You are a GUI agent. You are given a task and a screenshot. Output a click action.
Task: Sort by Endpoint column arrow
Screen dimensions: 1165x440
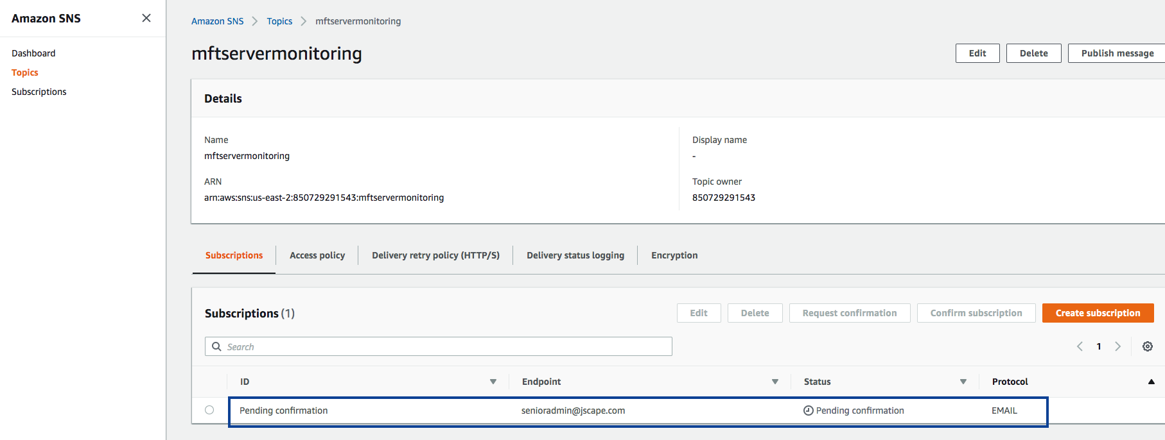[775, 382]
